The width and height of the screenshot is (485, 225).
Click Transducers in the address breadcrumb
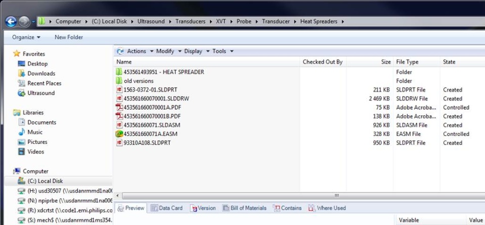click(190, 21)
